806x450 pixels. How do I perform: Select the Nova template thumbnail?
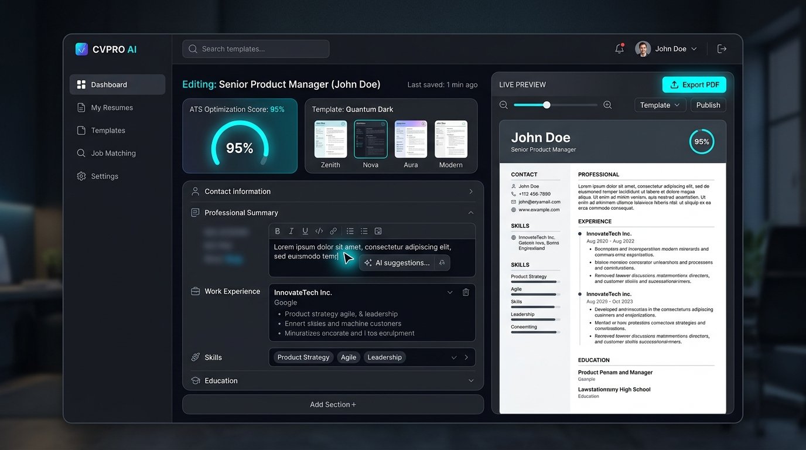371,139
